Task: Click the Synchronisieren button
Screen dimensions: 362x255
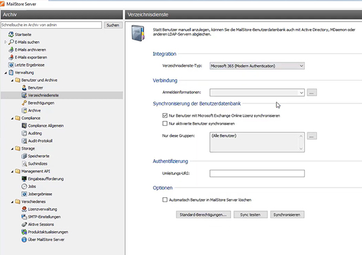Action: (x=287, y=214)
